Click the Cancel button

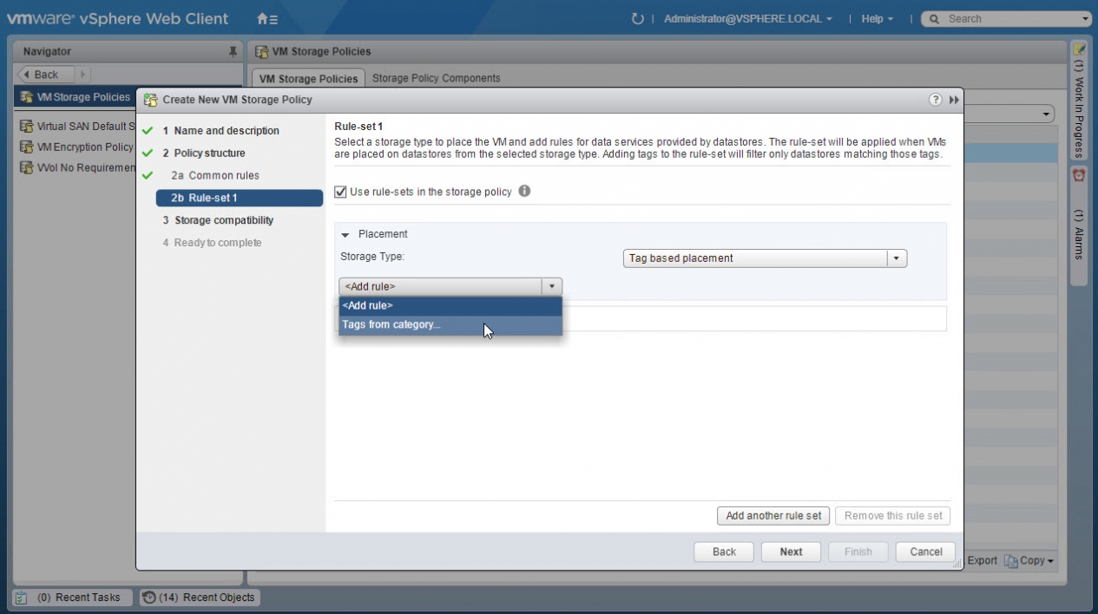pos(925,552)
